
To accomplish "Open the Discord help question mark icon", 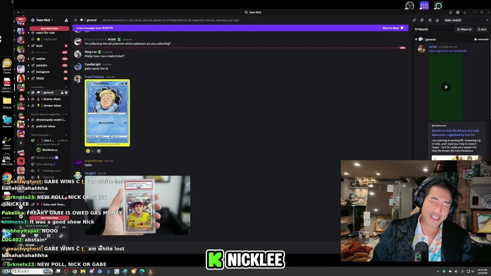I will point(458,12).
